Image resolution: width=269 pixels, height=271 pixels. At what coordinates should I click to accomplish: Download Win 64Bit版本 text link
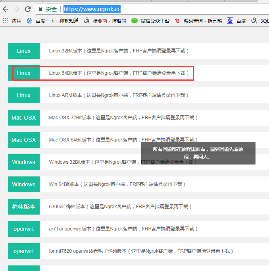117,184
